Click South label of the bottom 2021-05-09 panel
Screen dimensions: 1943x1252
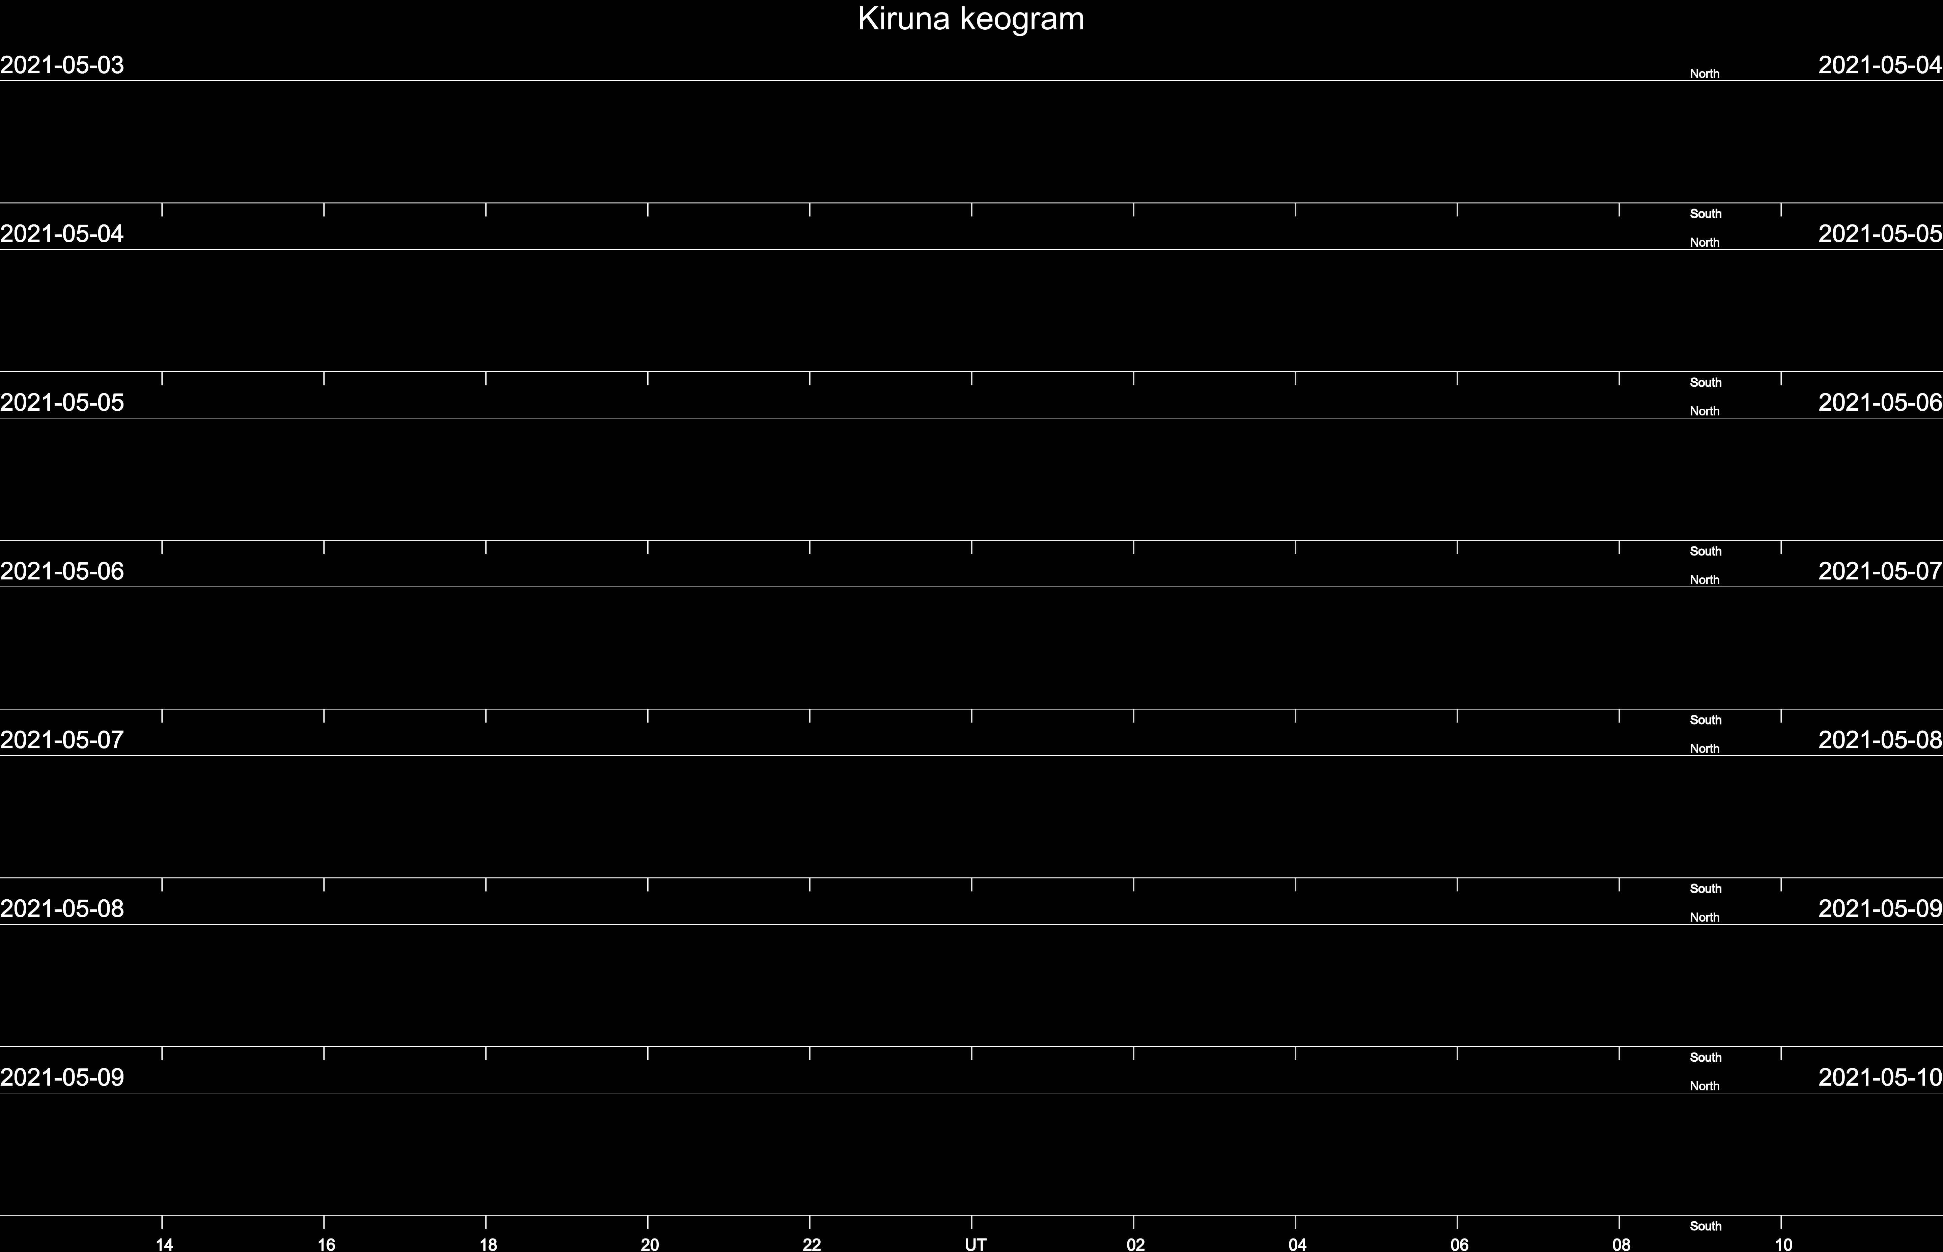click(1706, 1226)
